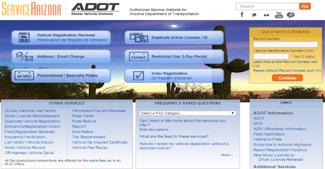Click the Twitter bird icon

pyautogui.click(x=254, y=15)
